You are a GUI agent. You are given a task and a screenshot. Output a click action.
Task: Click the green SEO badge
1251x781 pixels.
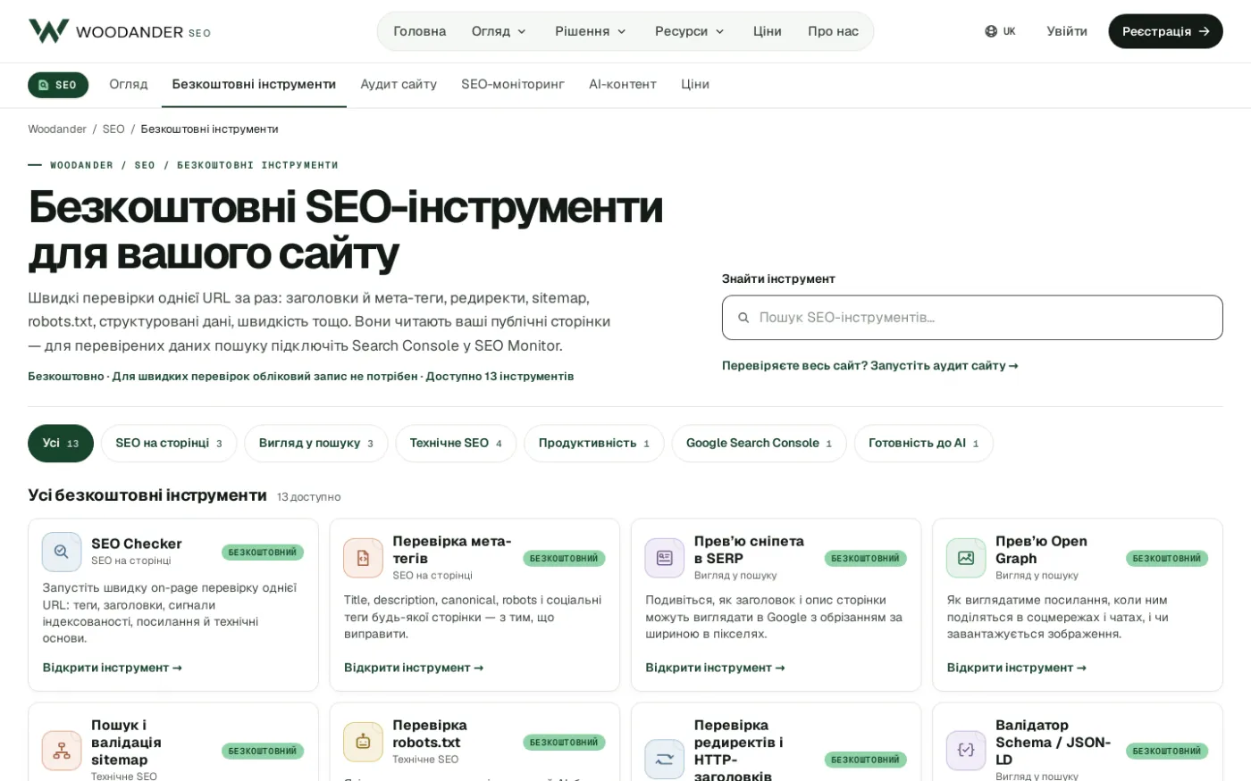tap(58, 85)
